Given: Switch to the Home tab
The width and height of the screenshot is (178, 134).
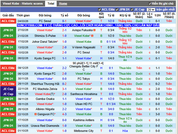Looking at the screenshot, I should tap(63, 4).
